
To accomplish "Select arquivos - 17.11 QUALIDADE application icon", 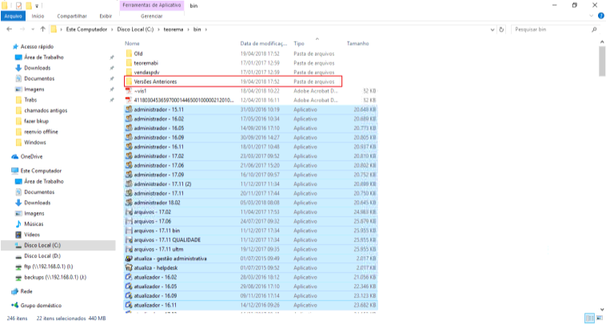I will (130, 240).
